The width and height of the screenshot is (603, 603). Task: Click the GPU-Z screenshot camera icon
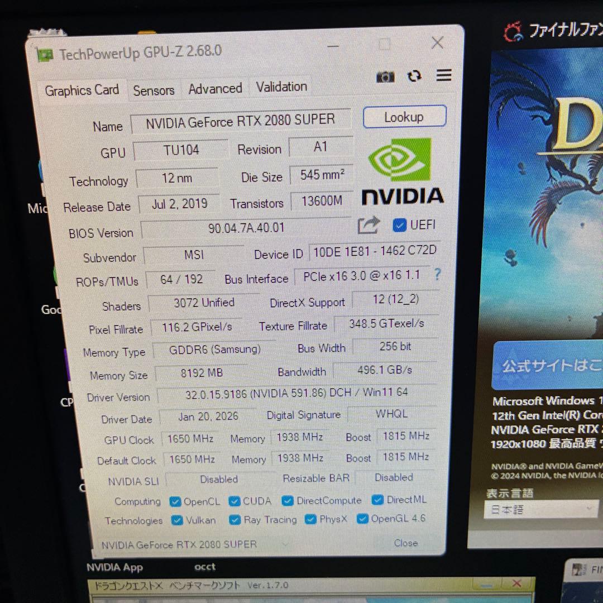pos(385,77)
